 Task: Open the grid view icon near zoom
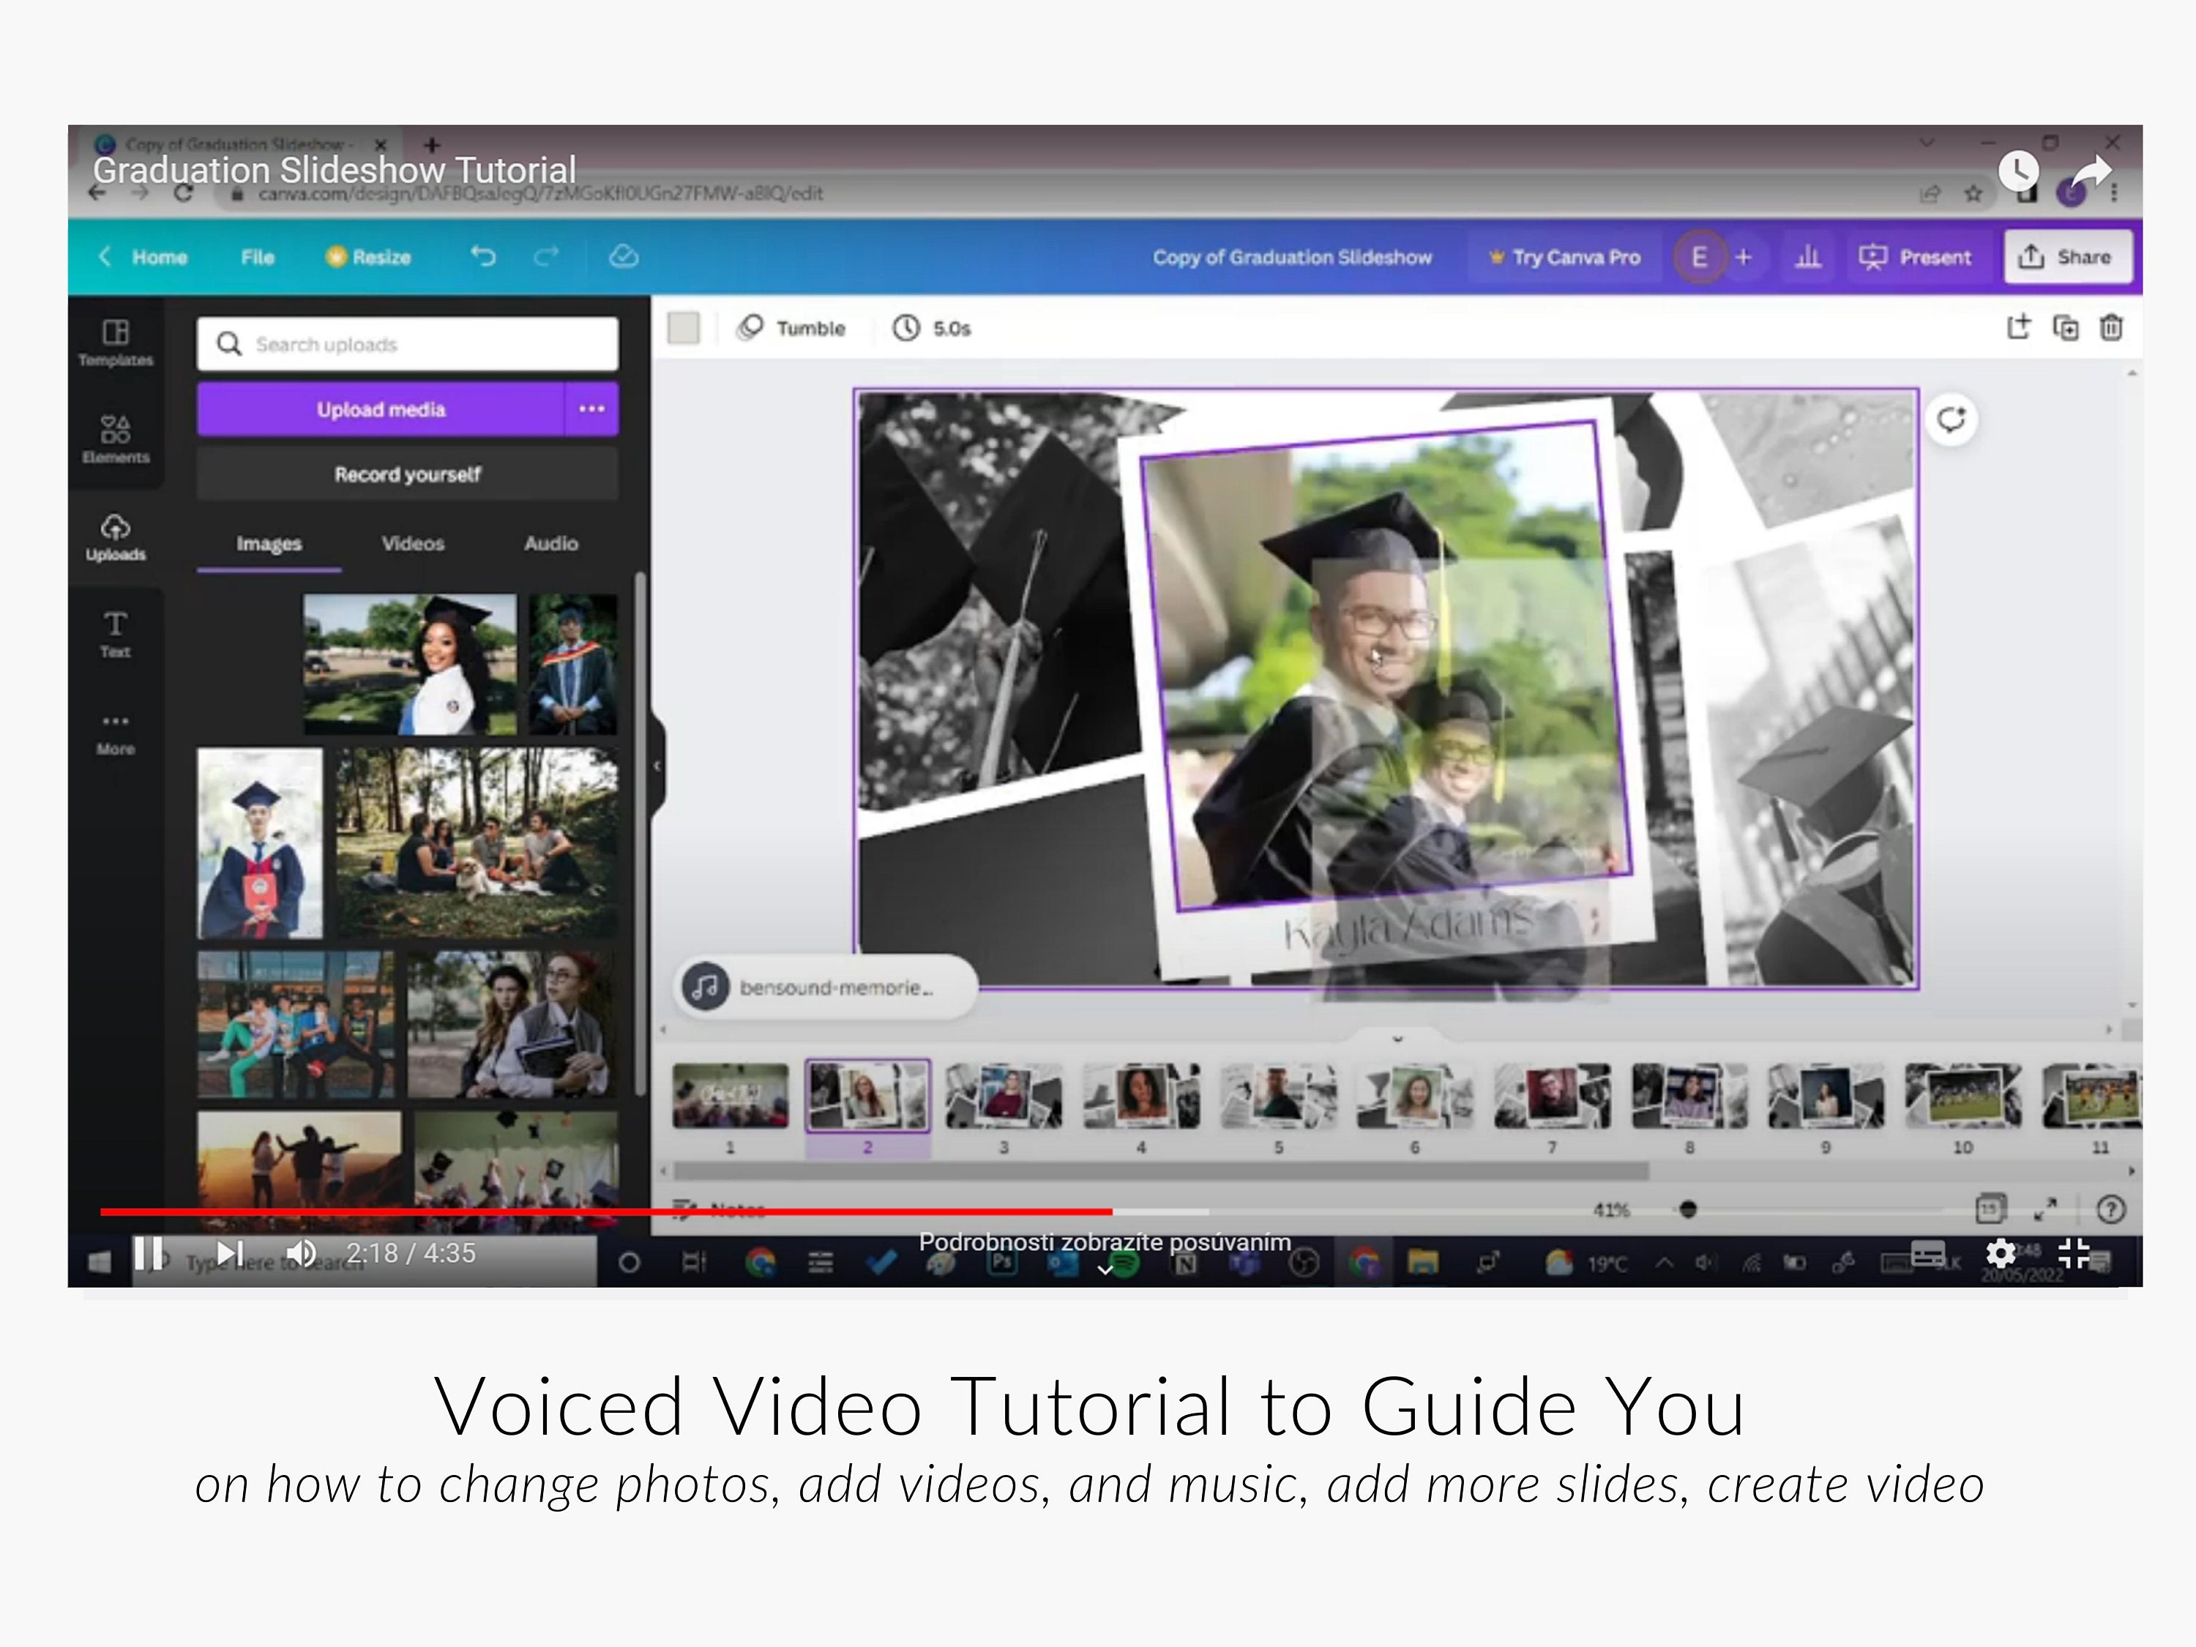click(x=1990, y=1209)
